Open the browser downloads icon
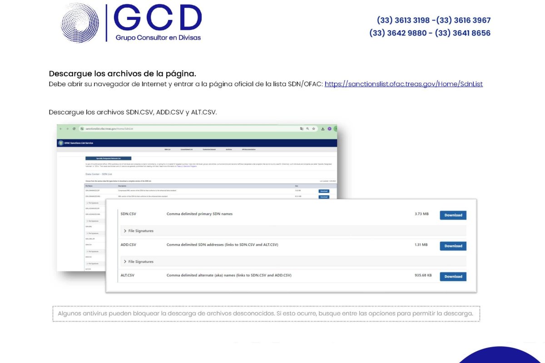545x363 pixels. coord(322,129)
